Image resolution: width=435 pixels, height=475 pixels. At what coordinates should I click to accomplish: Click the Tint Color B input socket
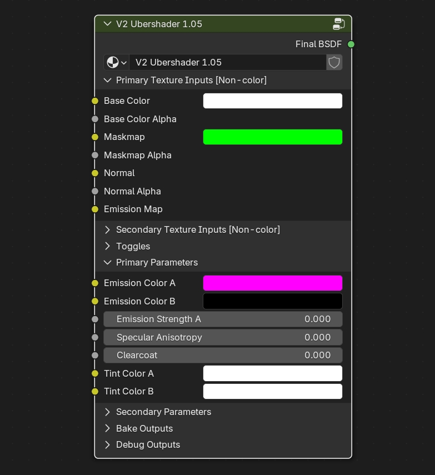coord(95,392)
